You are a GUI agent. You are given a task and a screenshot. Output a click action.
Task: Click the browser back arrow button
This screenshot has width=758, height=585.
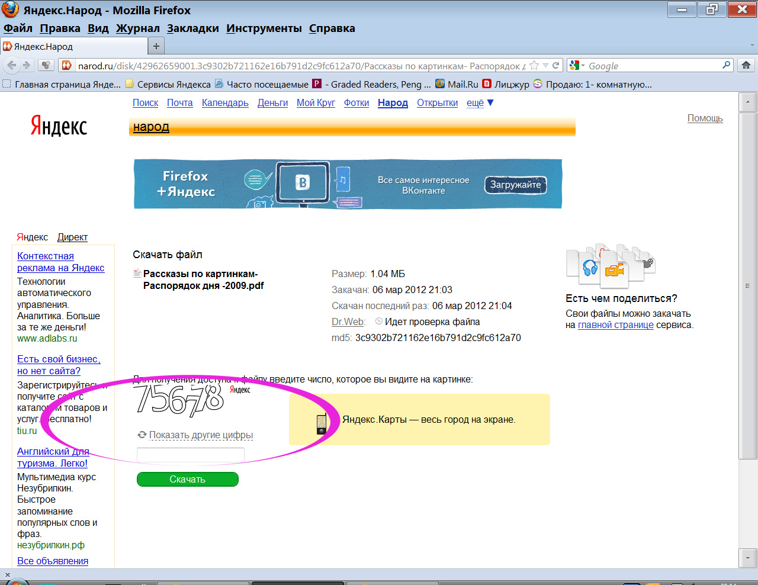(11, 66)
